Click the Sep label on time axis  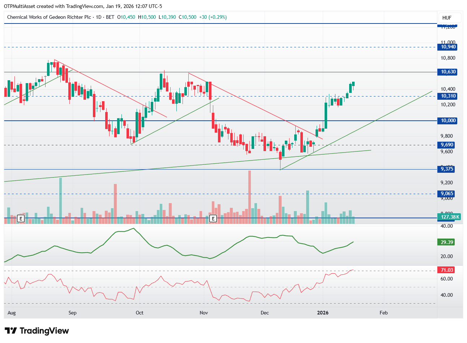click(72, 313)
